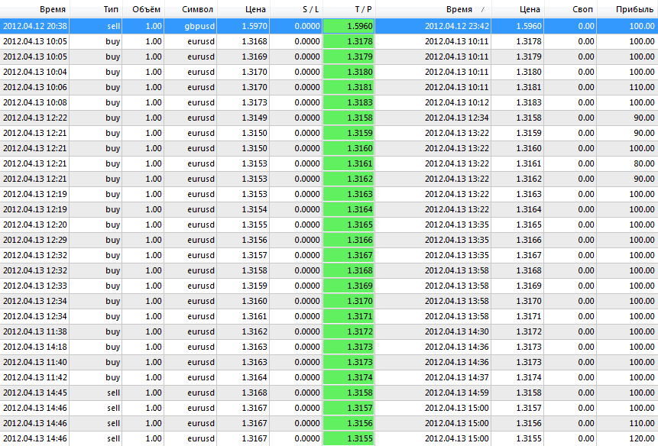Select the close time 2012.04.13 14:59
The width and height of the screenshot is (658, 446).
pos(456,393)
